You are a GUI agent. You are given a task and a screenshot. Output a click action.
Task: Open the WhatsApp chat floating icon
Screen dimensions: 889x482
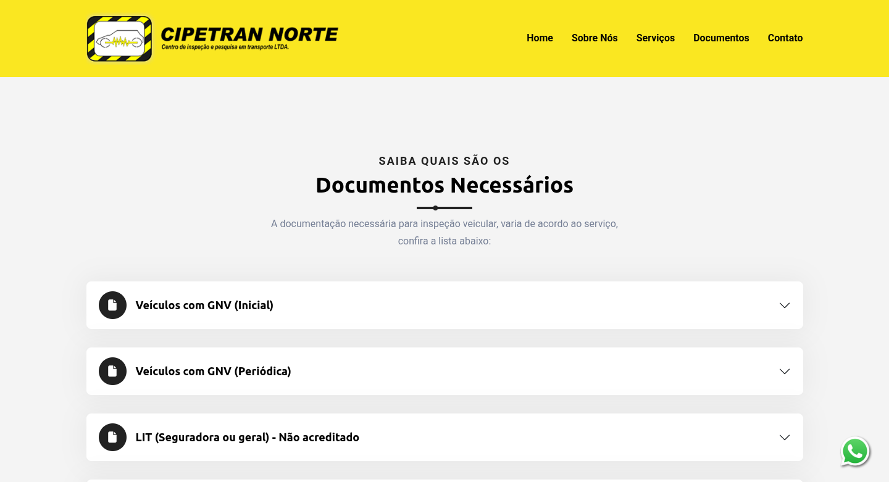tap(855, 452)
